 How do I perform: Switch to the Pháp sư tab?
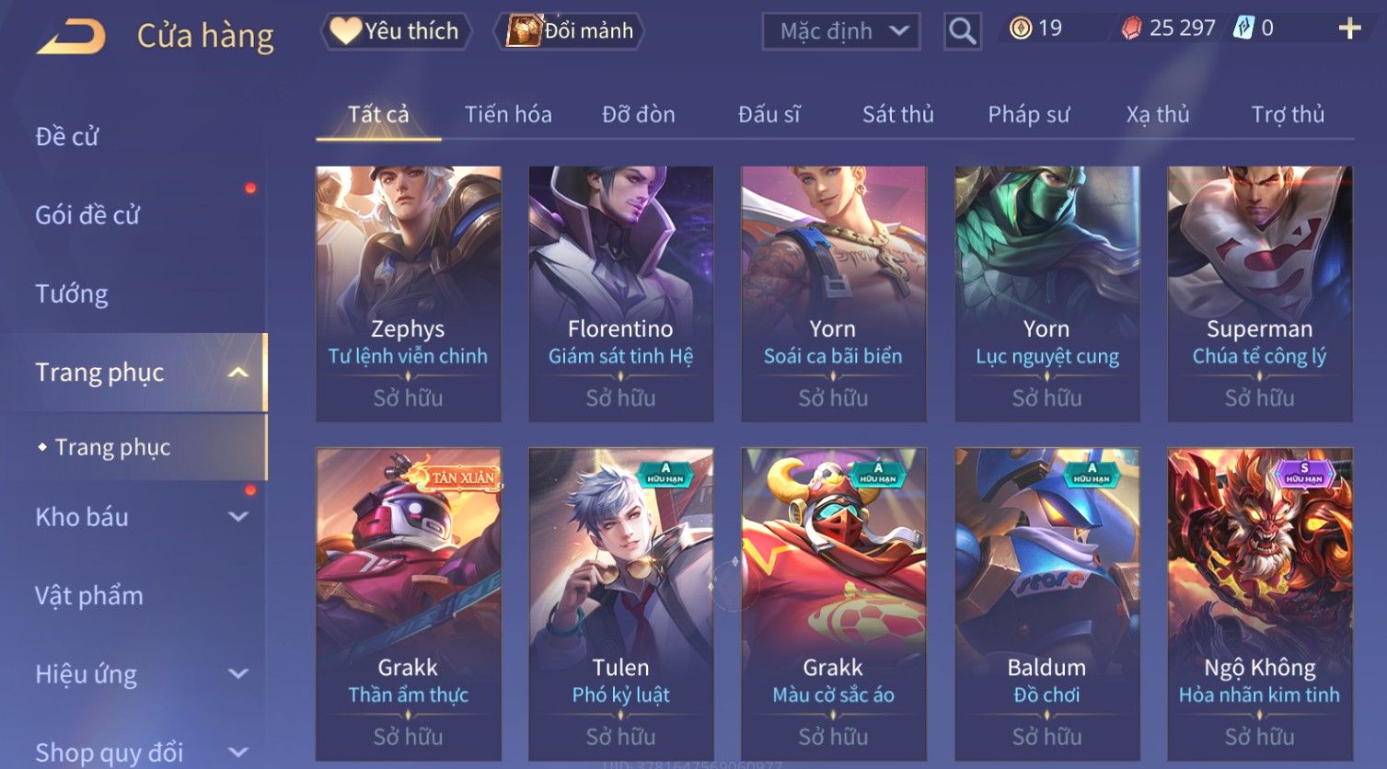(1029, 114)
